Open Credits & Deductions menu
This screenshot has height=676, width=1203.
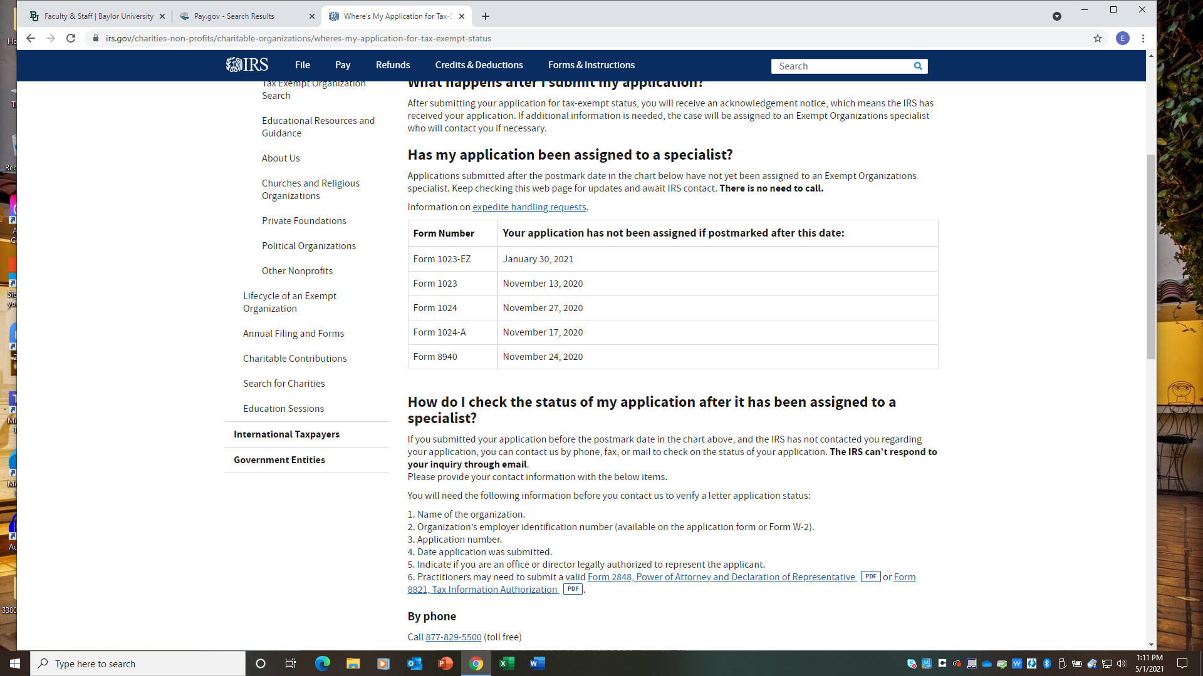click(x=479, y=65)
